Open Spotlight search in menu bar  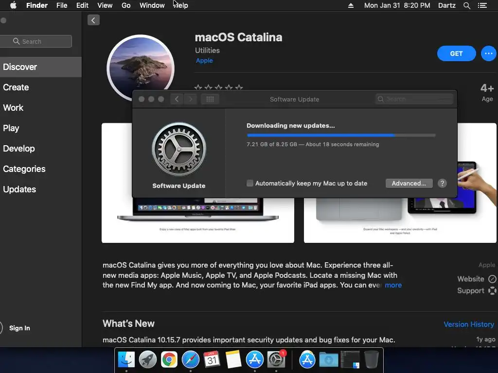pyautogui.click(x=466, y=5)
